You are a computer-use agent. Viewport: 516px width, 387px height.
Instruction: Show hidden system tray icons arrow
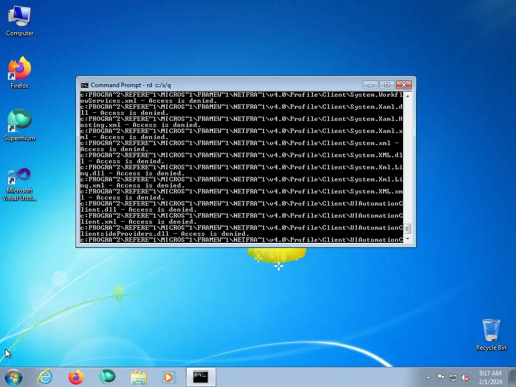[428, 377]
